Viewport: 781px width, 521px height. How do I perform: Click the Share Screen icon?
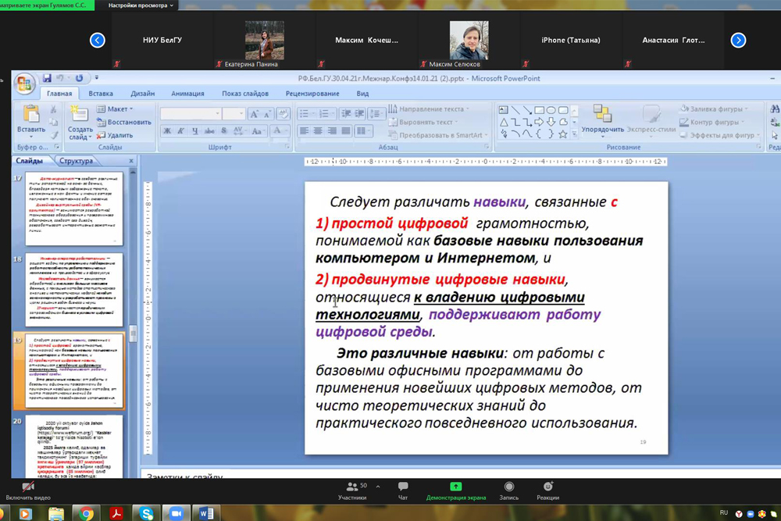click(456, 487)
